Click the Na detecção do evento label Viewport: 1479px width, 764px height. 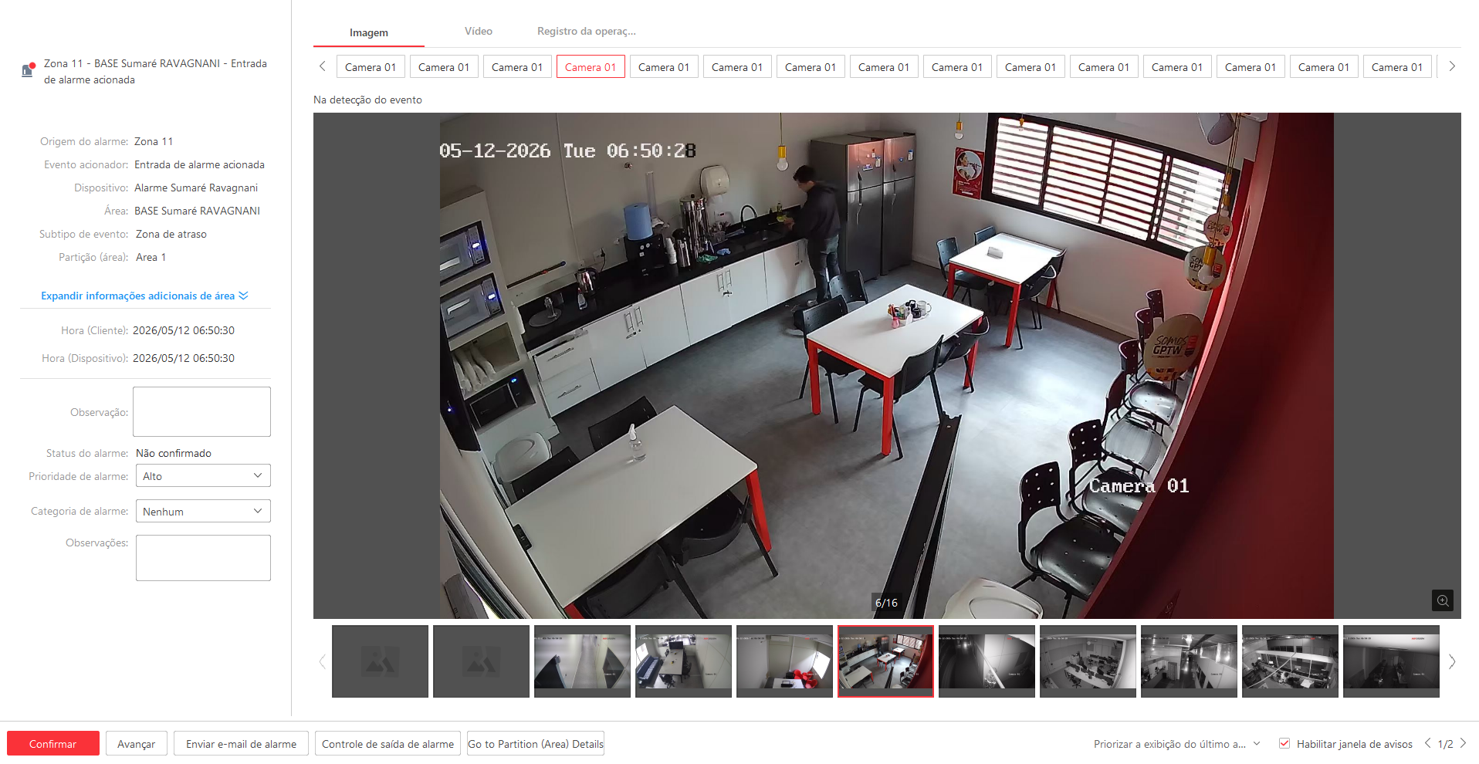coord(367,100)
